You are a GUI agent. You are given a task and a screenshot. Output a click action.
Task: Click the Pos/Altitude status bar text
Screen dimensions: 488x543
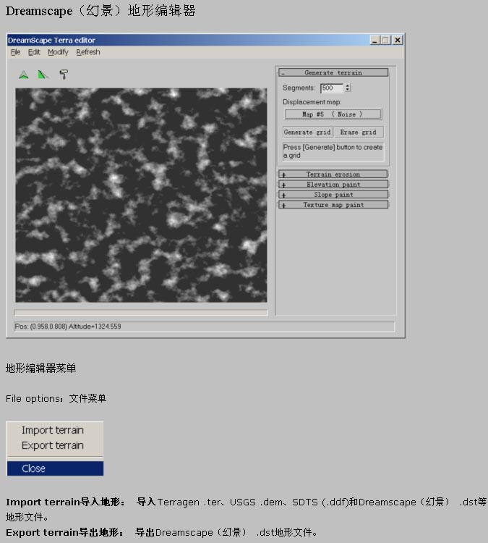coord(68,327)
